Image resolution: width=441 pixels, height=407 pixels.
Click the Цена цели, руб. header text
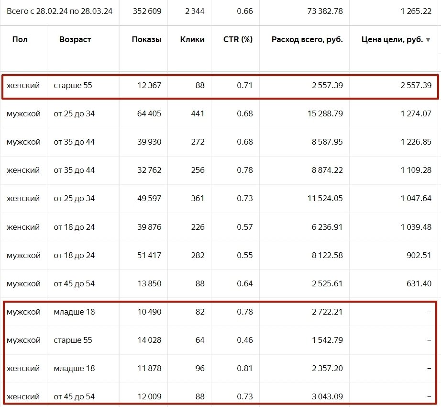(x=392, y=40)
